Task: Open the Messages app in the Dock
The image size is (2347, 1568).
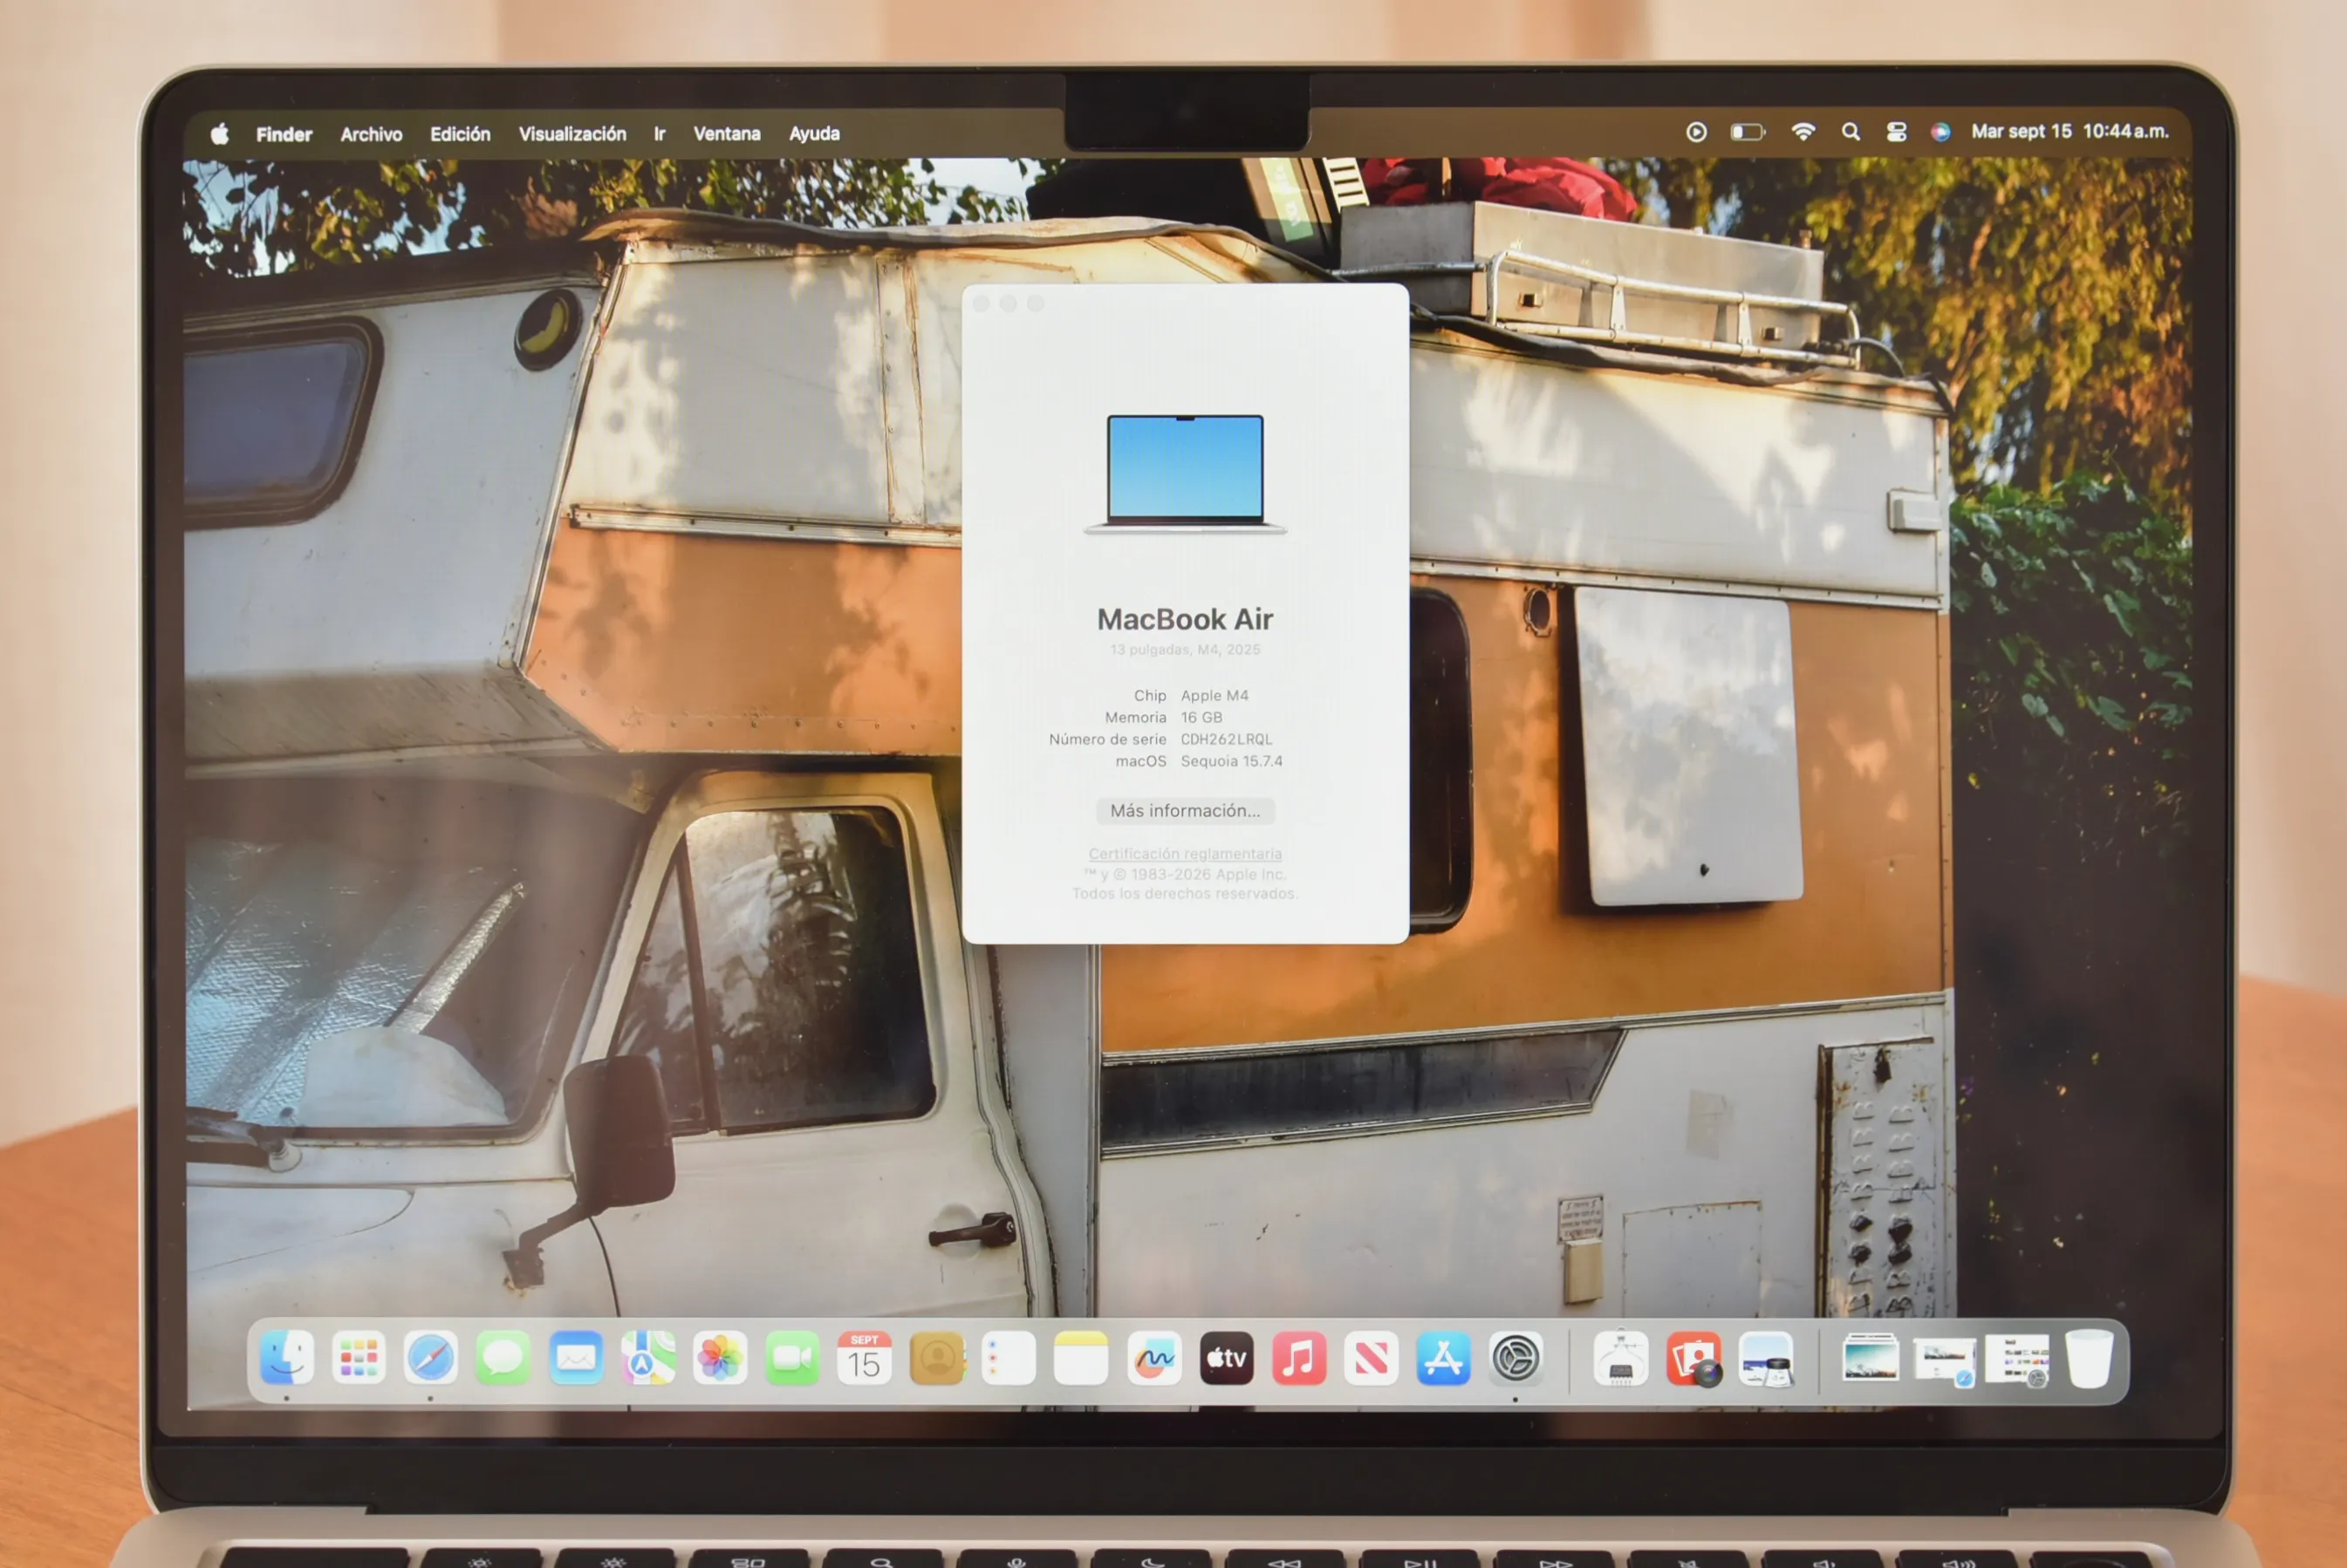Action: coord(503,1358)
